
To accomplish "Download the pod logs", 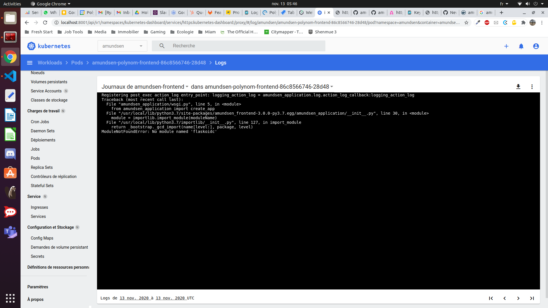I will (519, 87).
